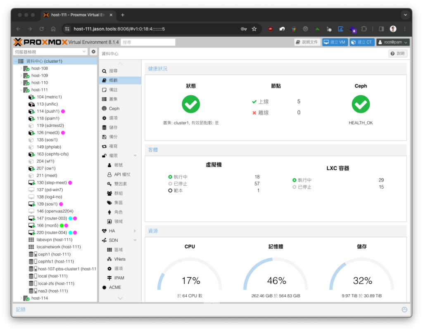423x331 pixels.
Task: Click the uBlock shield extension icon
Action: (x=270, y=29)
